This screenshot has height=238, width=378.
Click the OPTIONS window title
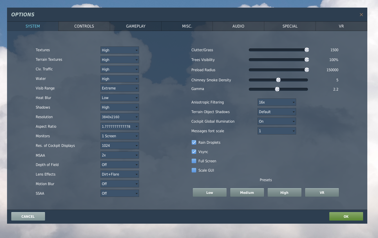[23, 15]
